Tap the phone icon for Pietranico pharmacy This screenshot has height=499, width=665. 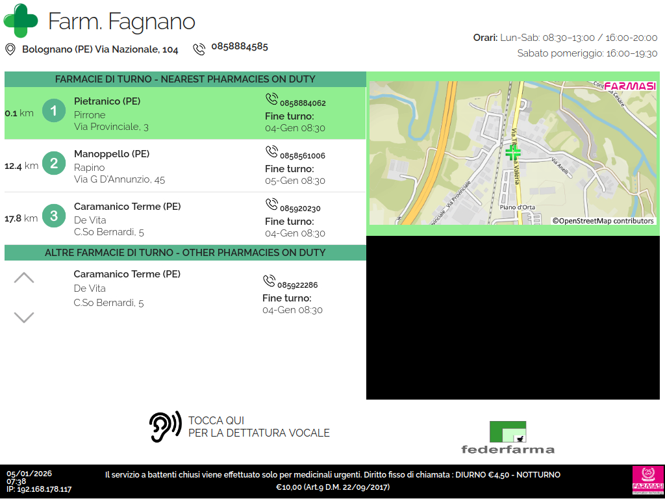coord(271,99)
